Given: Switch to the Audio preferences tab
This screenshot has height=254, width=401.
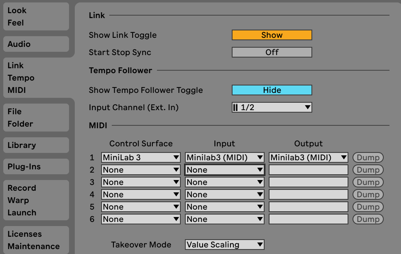Looking at the screenshot, I should pyautogui.click(x=36, y=44).
